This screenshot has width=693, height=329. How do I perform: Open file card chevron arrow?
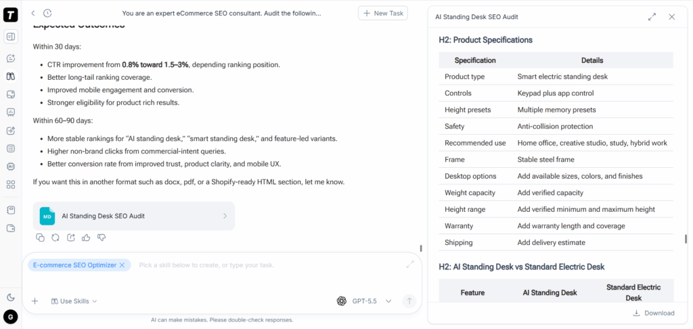[x=225, y=216]
